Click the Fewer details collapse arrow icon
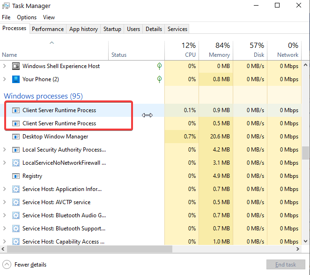 click(7, 265)
